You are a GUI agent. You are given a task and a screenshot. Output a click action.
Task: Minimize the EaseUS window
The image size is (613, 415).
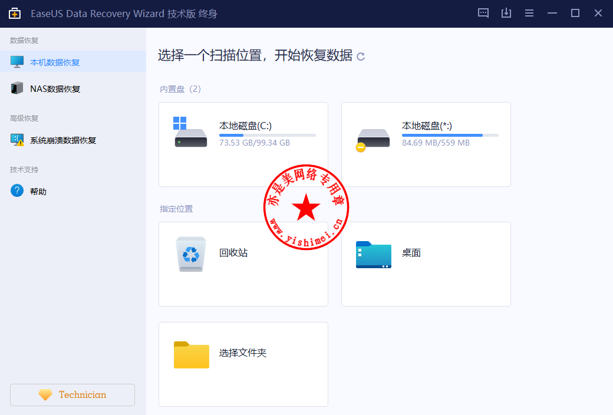point(552,14)
